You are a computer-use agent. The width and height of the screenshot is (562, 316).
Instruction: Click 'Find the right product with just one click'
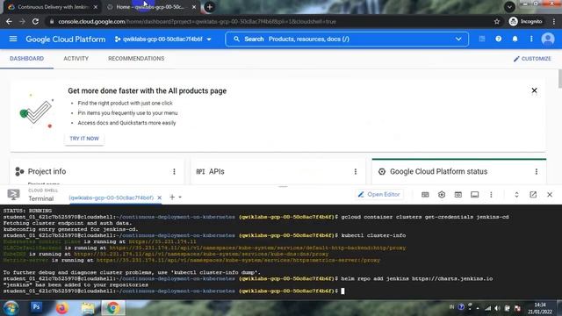click(125, 104)
